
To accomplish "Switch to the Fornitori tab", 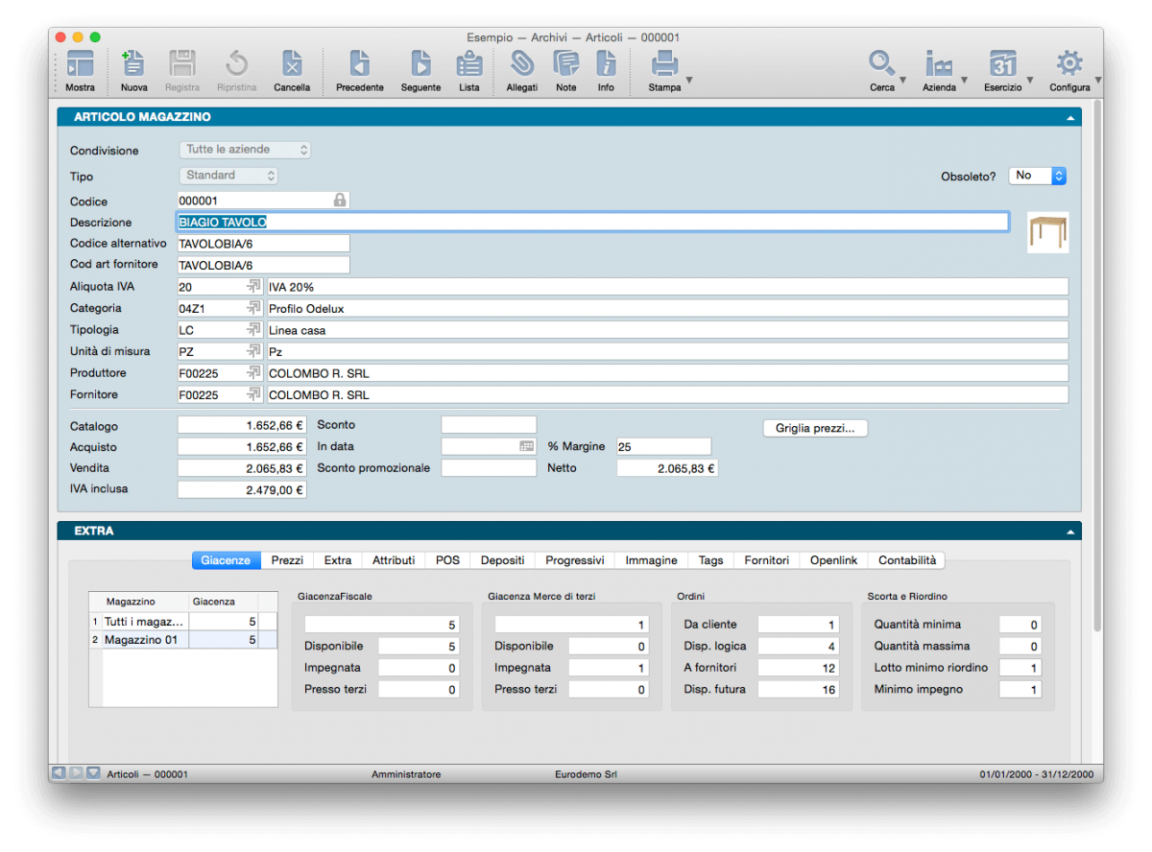I will click(766, 560).
